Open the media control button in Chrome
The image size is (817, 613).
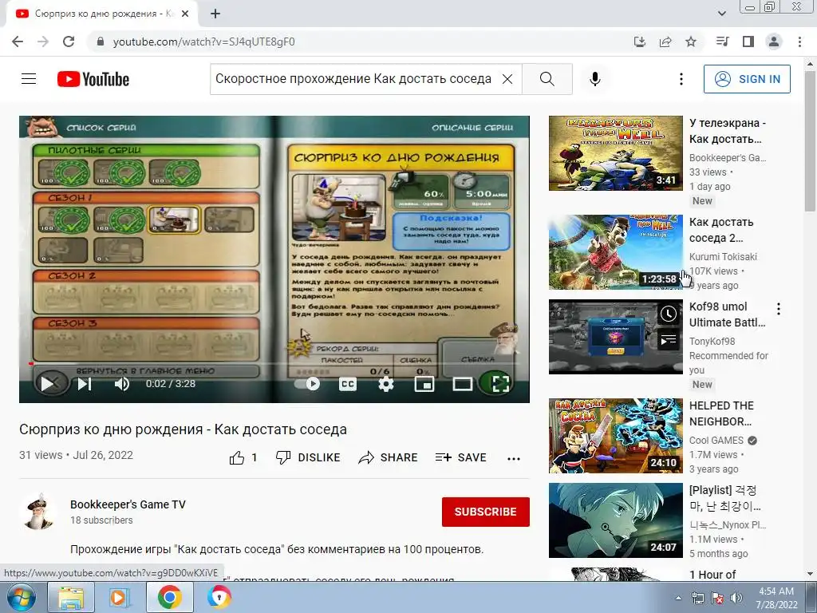[722, 42]
